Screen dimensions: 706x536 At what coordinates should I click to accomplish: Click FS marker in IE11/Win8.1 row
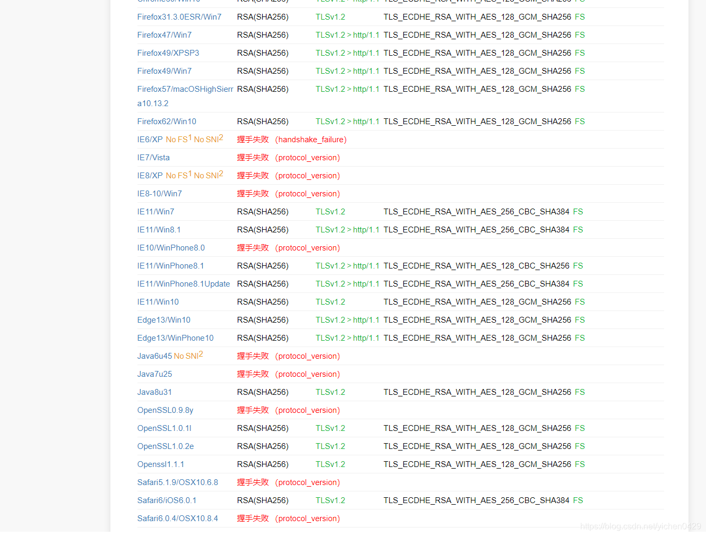tap(578, 230)
